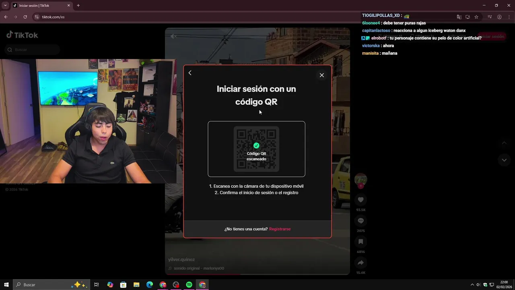Image resolution: width=515 pixels, height=290 pixels.
Task: Open a new browser tab
Action: (x=78, y=6)
